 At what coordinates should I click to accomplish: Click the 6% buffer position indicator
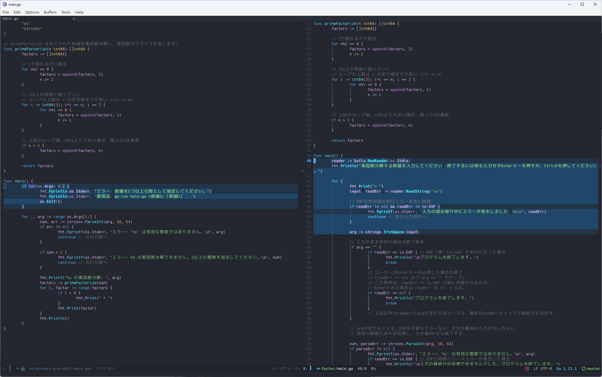[373, 369]
